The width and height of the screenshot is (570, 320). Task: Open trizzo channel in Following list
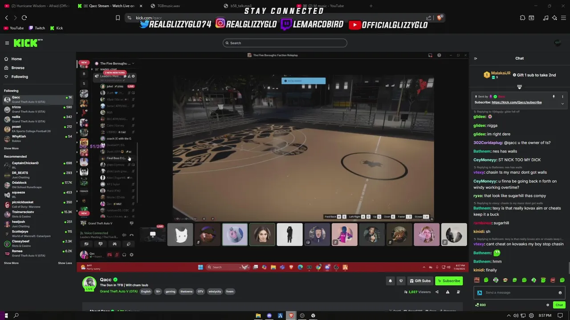pos(38,109)
